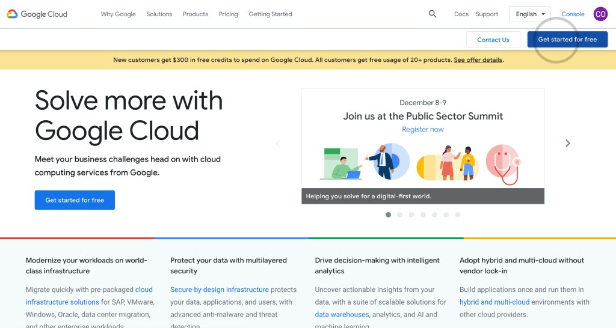Screen dimensions: 616x328
Task: Open the CO account avatar
Action: 600,14
